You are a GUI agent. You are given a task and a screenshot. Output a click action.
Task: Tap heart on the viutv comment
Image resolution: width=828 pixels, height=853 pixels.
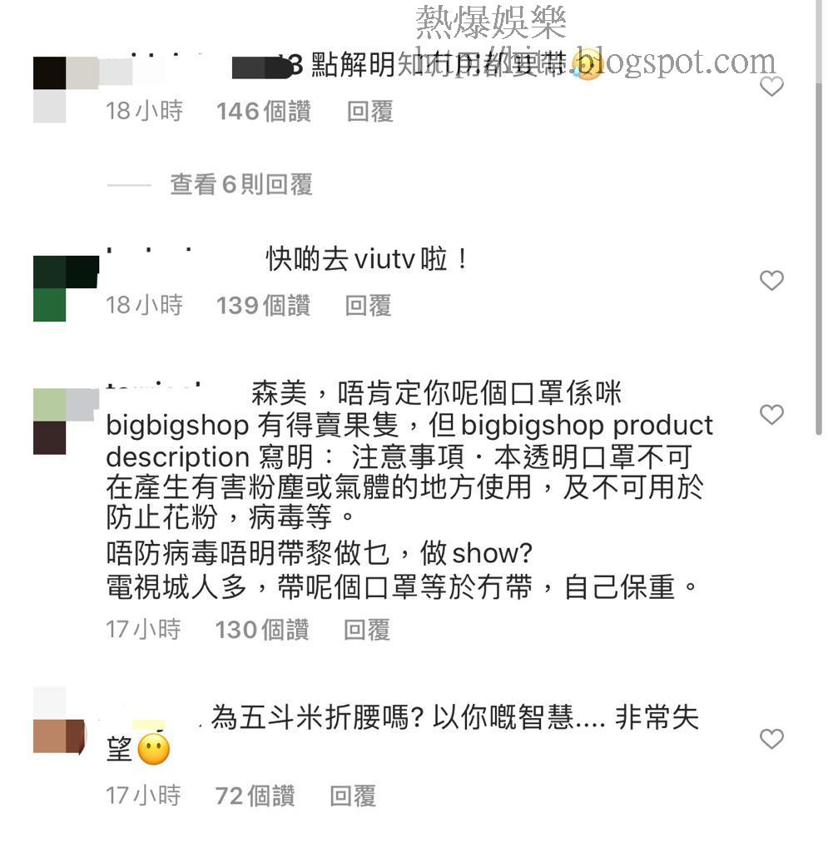pyautogui.click(x=771, y=280)
